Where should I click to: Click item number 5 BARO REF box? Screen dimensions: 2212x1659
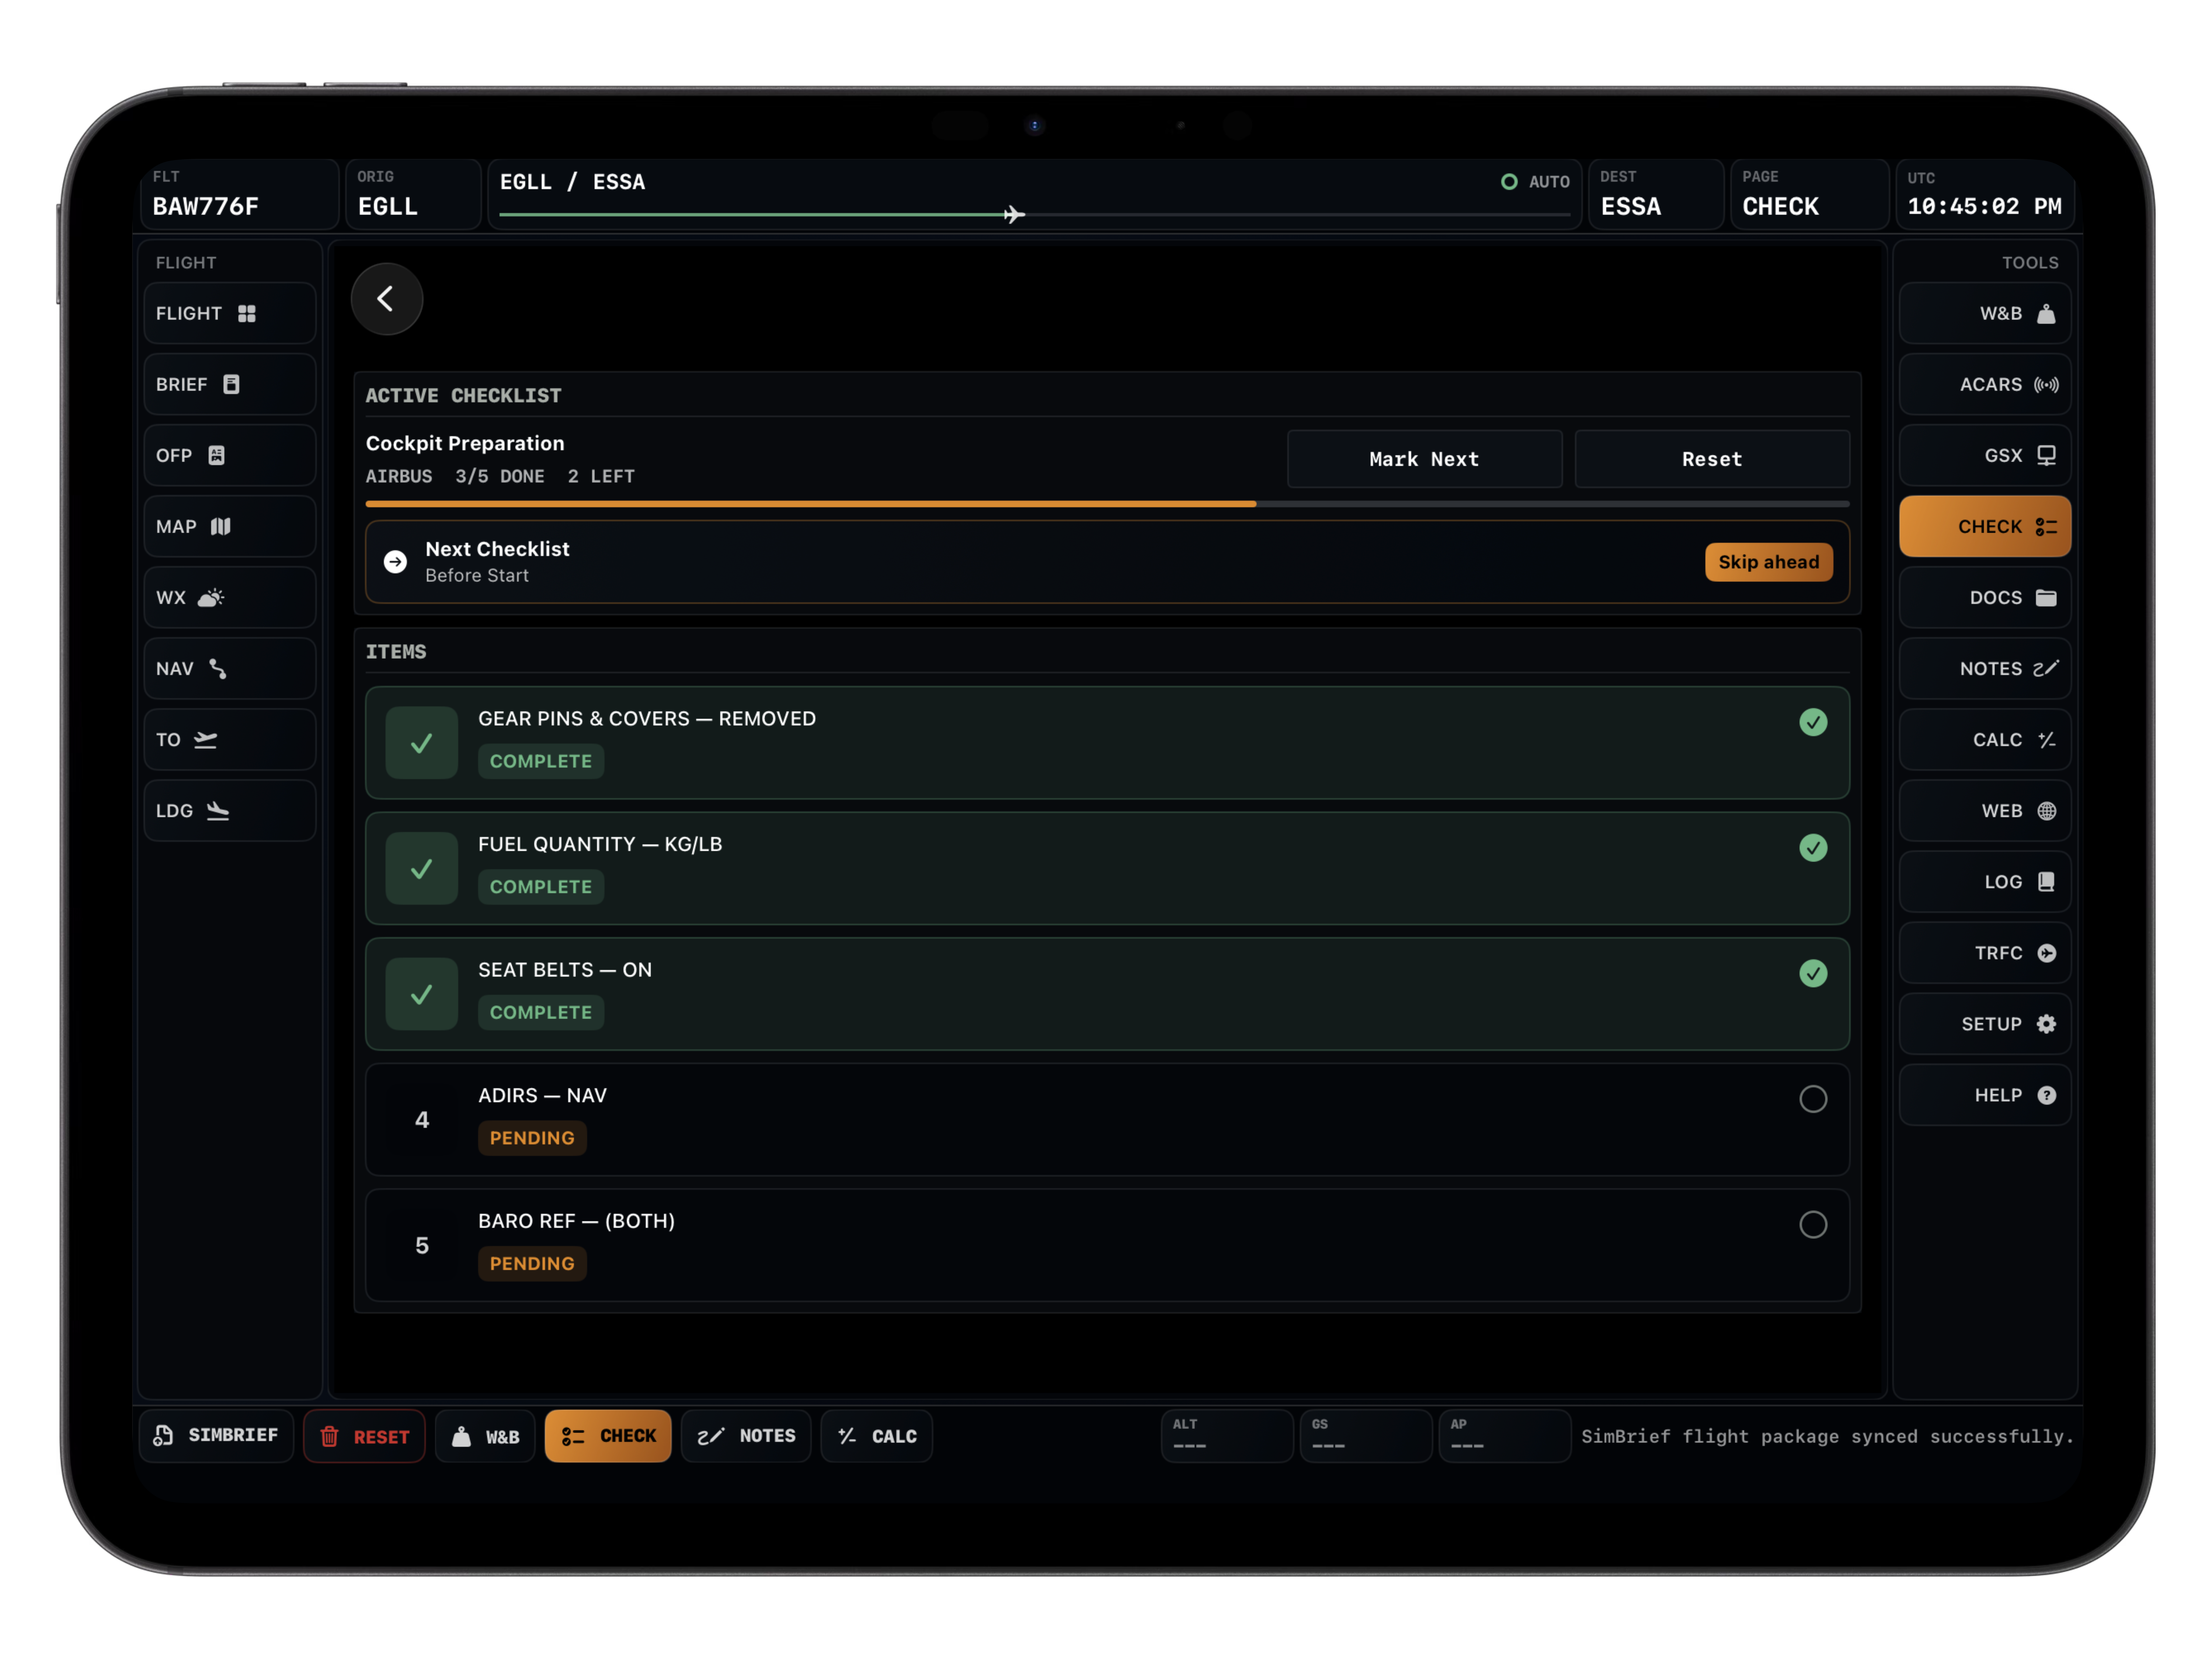click(x=422, y=1245)
